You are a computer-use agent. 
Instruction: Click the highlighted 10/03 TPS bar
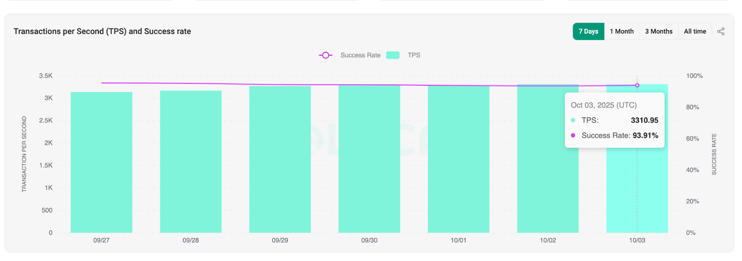click(637, 195)
